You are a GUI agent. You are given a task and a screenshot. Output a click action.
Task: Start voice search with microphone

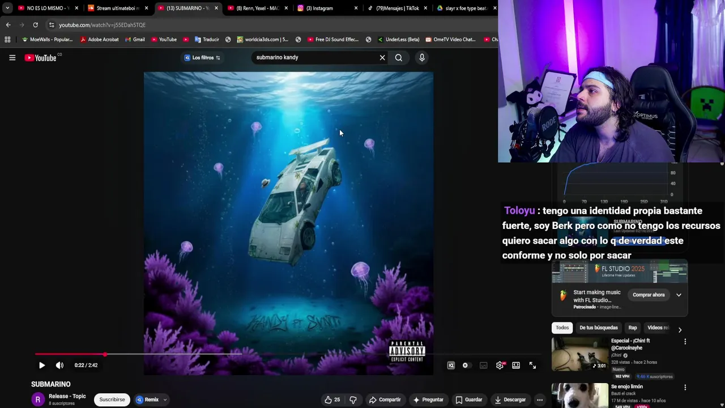tap(422, 57)
